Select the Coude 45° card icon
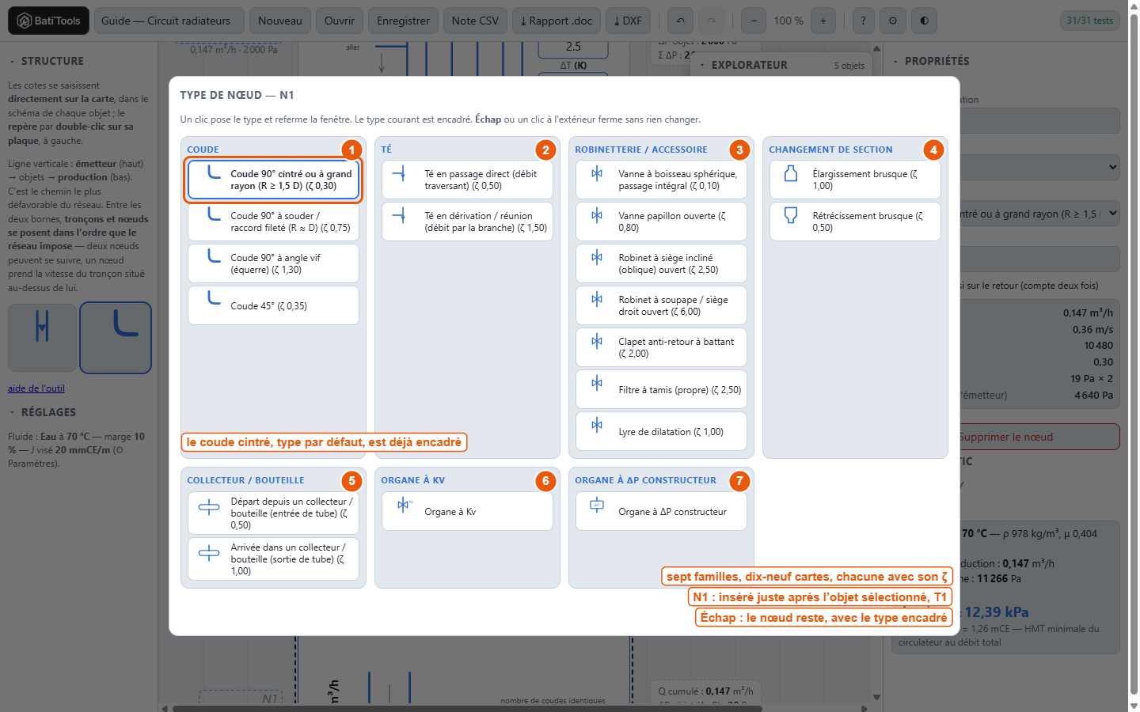Screen dimensions: 1140x712 coord(214,298)
